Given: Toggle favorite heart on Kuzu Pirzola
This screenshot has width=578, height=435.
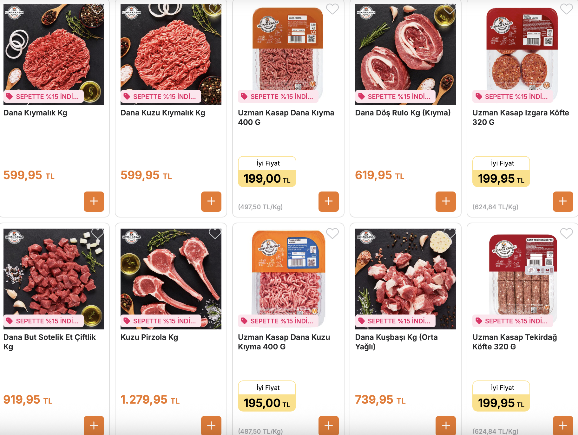Looking at the screenshot, I should coord(215,233).
